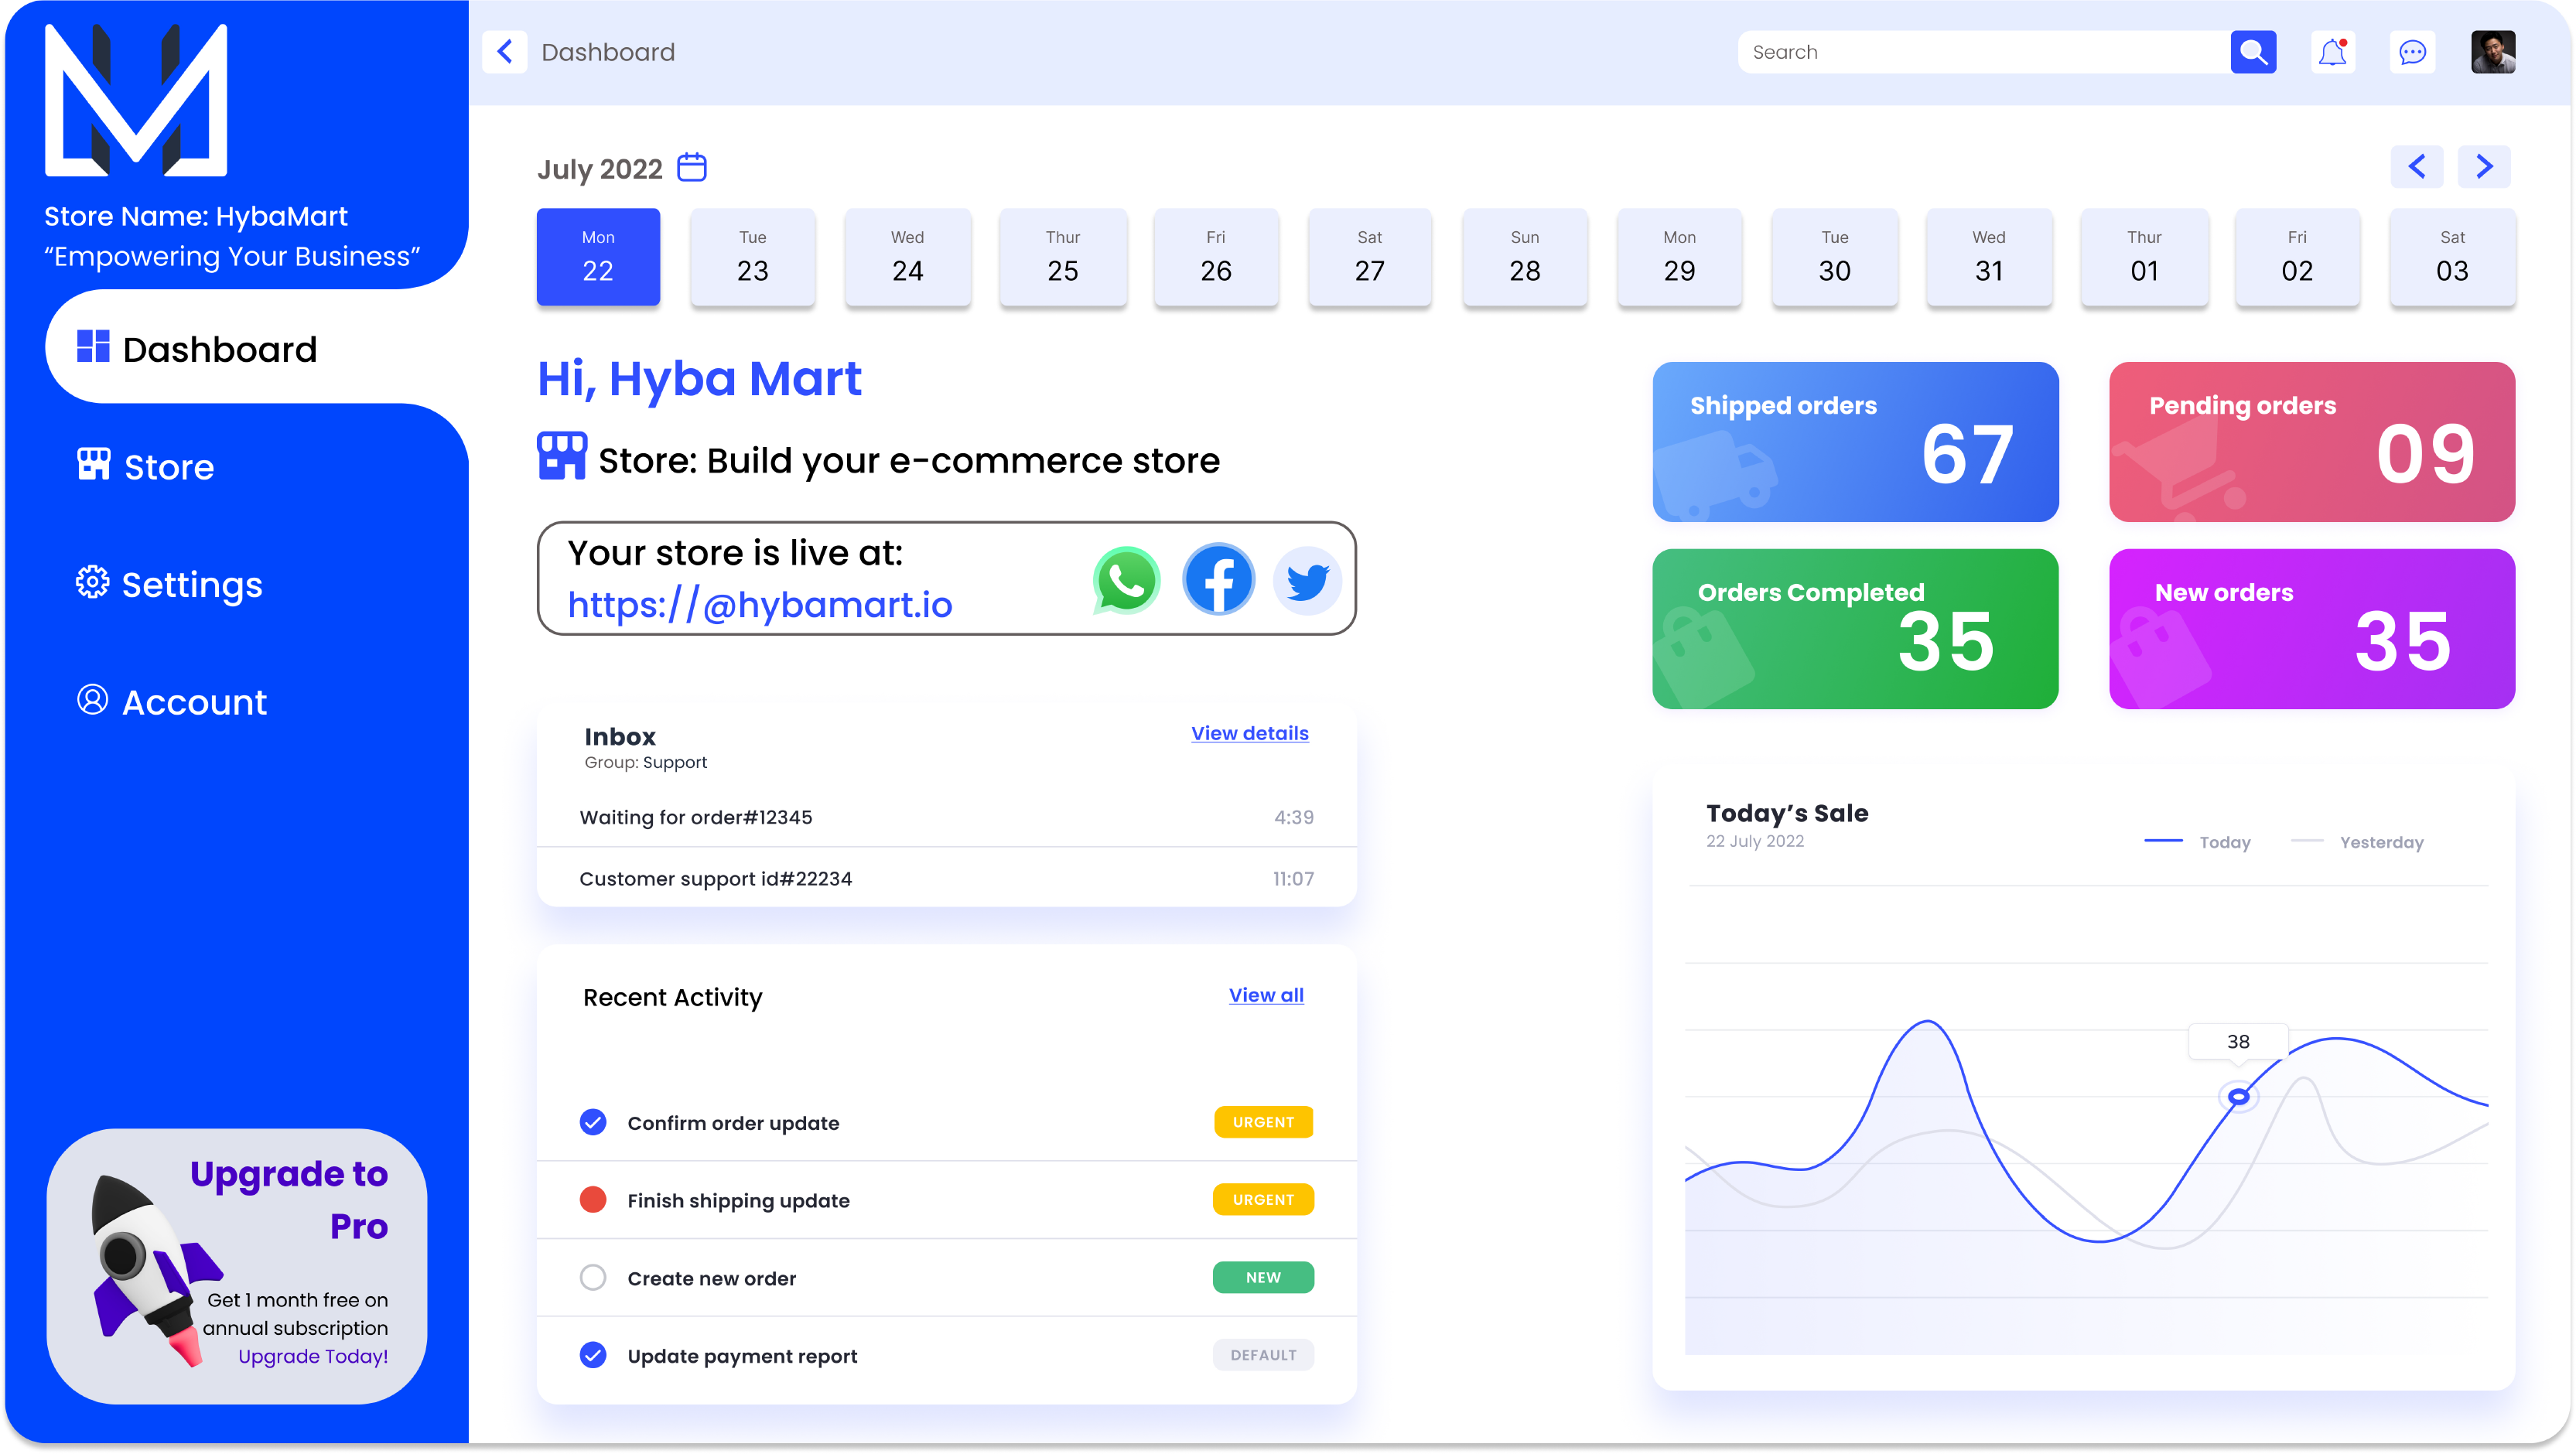Click View all link in Recent Activity
This screenshot has width=2576, height=1454.
point(1266,995)
